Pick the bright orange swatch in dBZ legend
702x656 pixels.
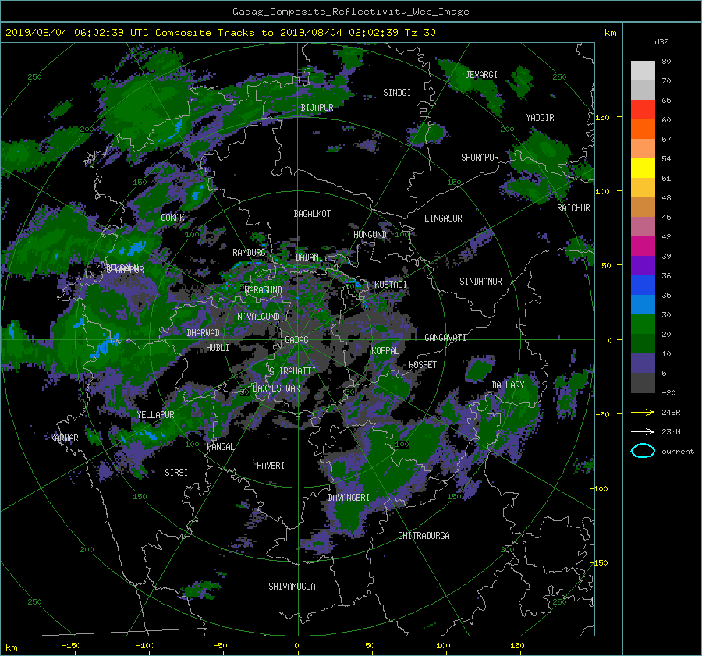[x=643, y=129]
